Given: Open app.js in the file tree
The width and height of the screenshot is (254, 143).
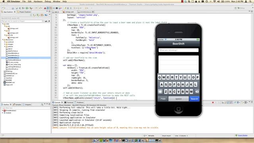Looking at the screenshot, I should point(10,49).
